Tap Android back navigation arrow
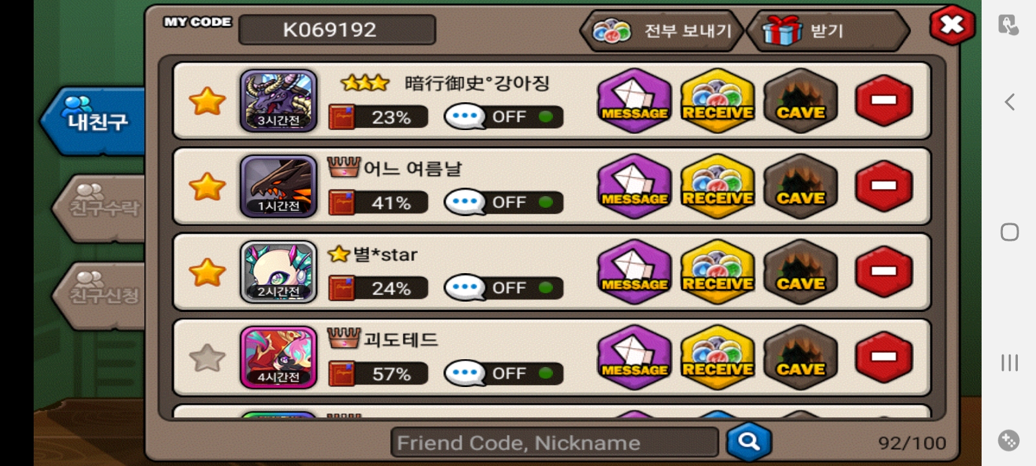Viewport: 1036px width, 466px height. tap(1009, 102)
